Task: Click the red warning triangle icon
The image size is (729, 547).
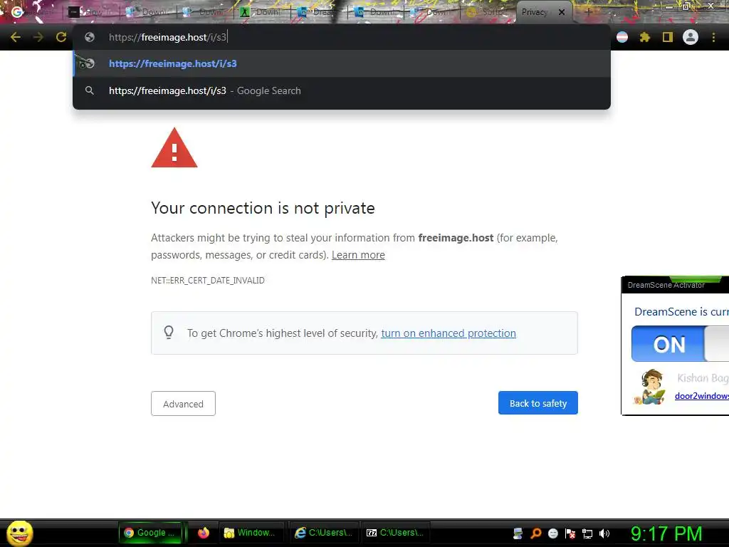Action: coord(174,148)
